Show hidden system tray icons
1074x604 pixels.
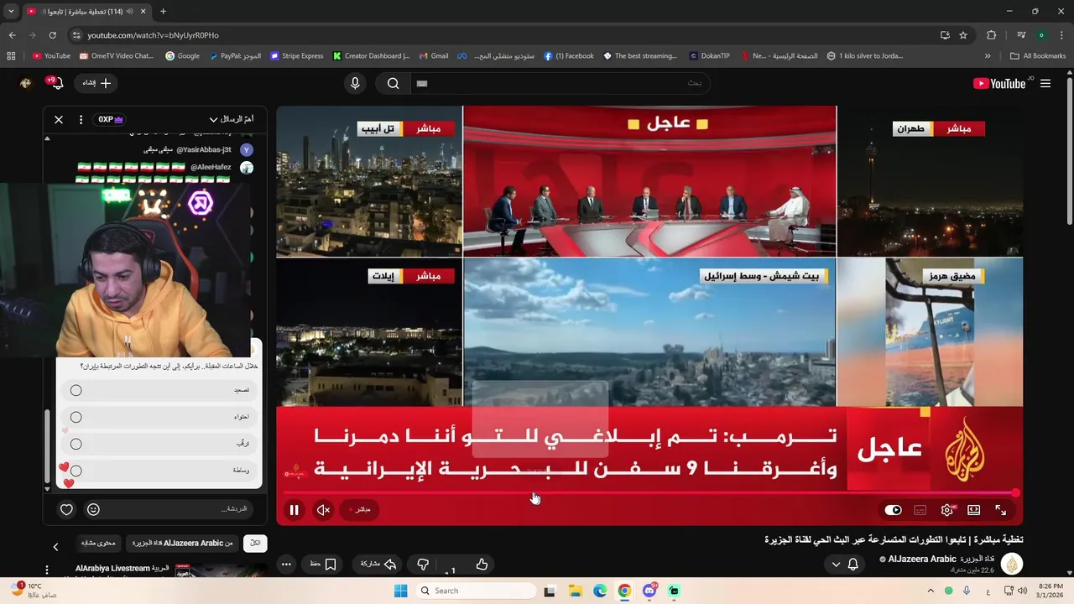click(x=930, y=591)
